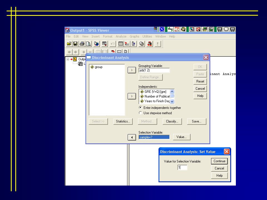Collapse the Output tree node

(68, 59)
